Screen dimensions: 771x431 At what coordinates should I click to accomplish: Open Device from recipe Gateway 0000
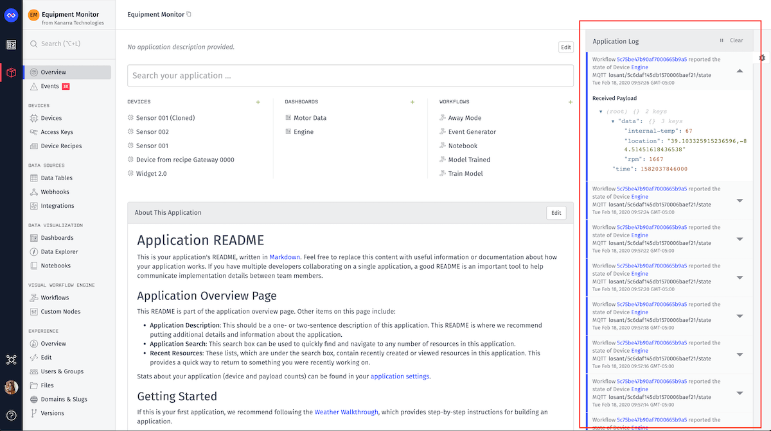click(185, 160)
